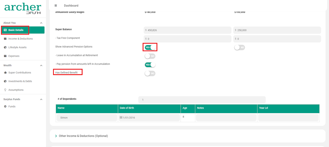
Task: Click the Super Balance 250,000 field
Action: pyautogui.click(x=277, y=30)
